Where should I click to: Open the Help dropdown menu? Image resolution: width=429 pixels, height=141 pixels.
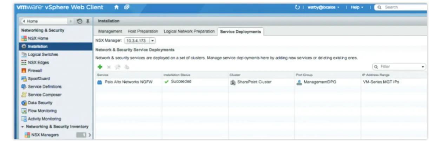tap(357, 7)
